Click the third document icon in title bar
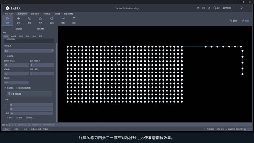The image size is (254, 143). (209, 8)
